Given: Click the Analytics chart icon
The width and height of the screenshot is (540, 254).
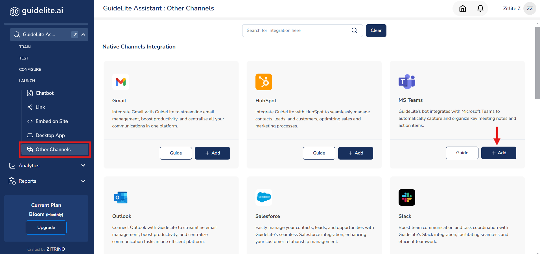Looking at the screenshot, I should (x=12, y=165).
